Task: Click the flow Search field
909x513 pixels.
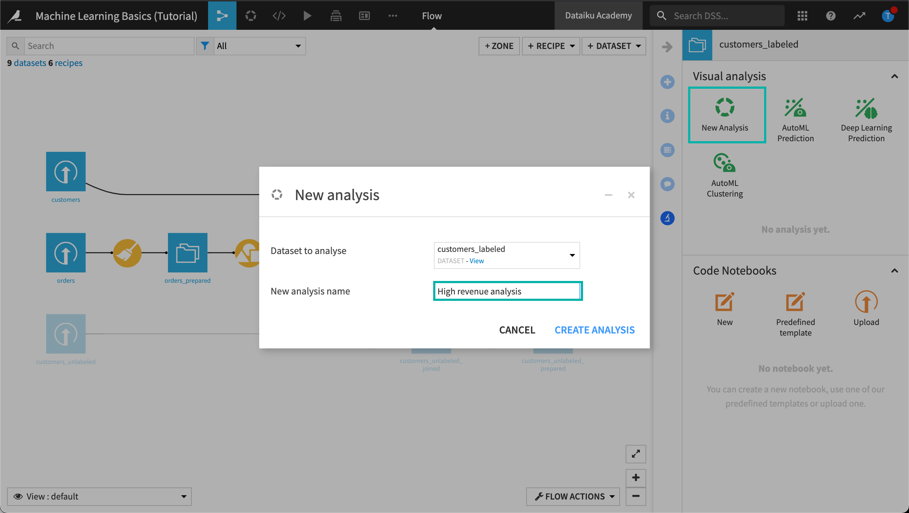Action: click(x=109, y=46)
